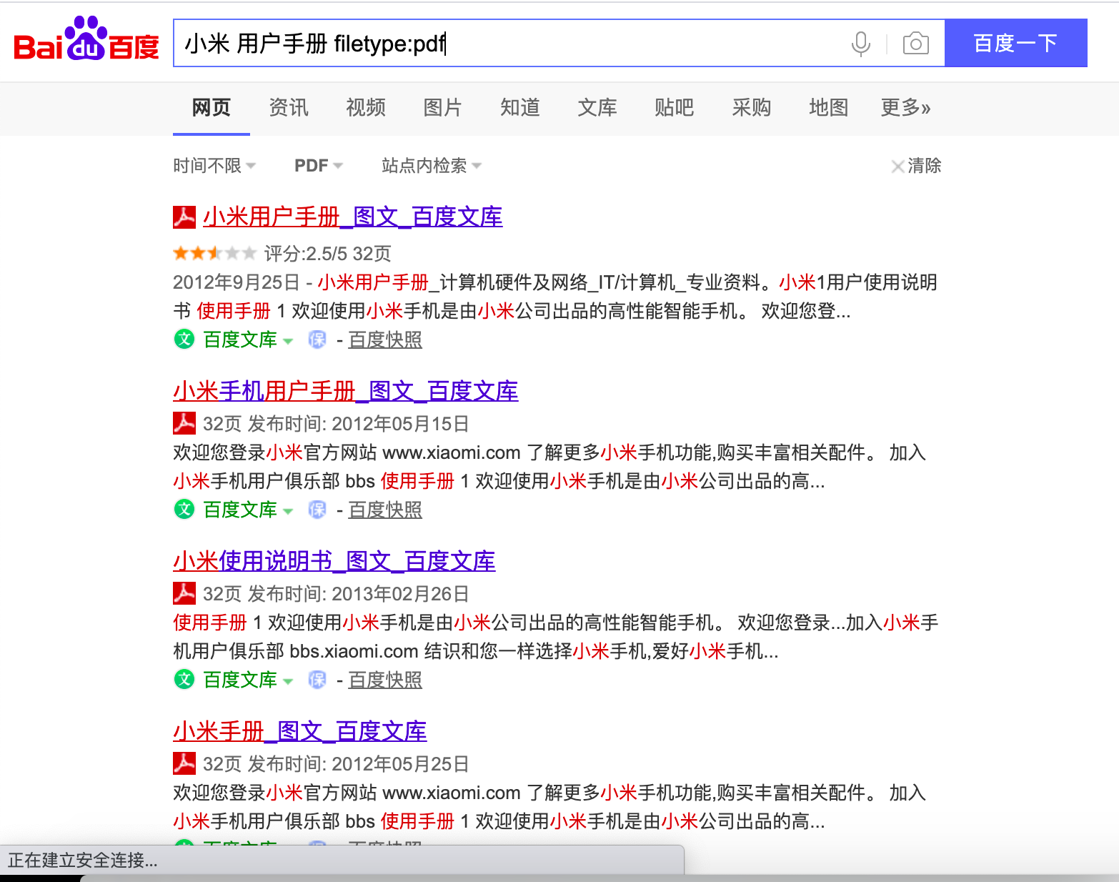Click green 文库 badge under first result

(184, 339)
